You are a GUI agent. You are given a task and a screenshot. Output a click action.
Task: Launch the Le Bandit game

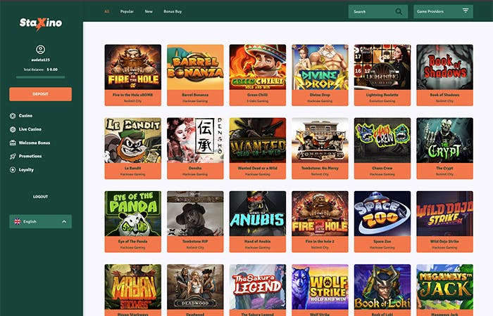(x=132, y=148)
